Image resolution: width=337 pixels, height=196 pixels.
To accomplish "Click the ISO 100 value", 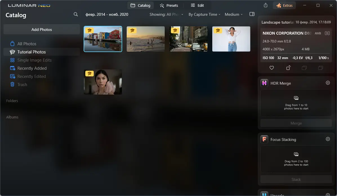I will [x=268, y=58].
